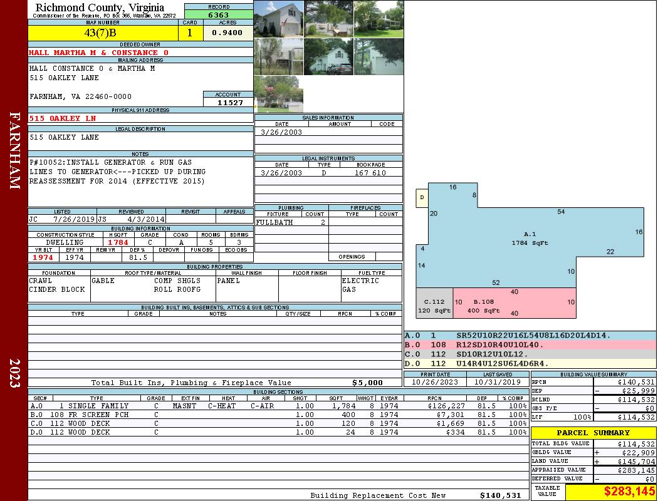Click the $5,000 built-ins total value
The height and width of the screenshot is (501, 658).
(x=368, y=383)
